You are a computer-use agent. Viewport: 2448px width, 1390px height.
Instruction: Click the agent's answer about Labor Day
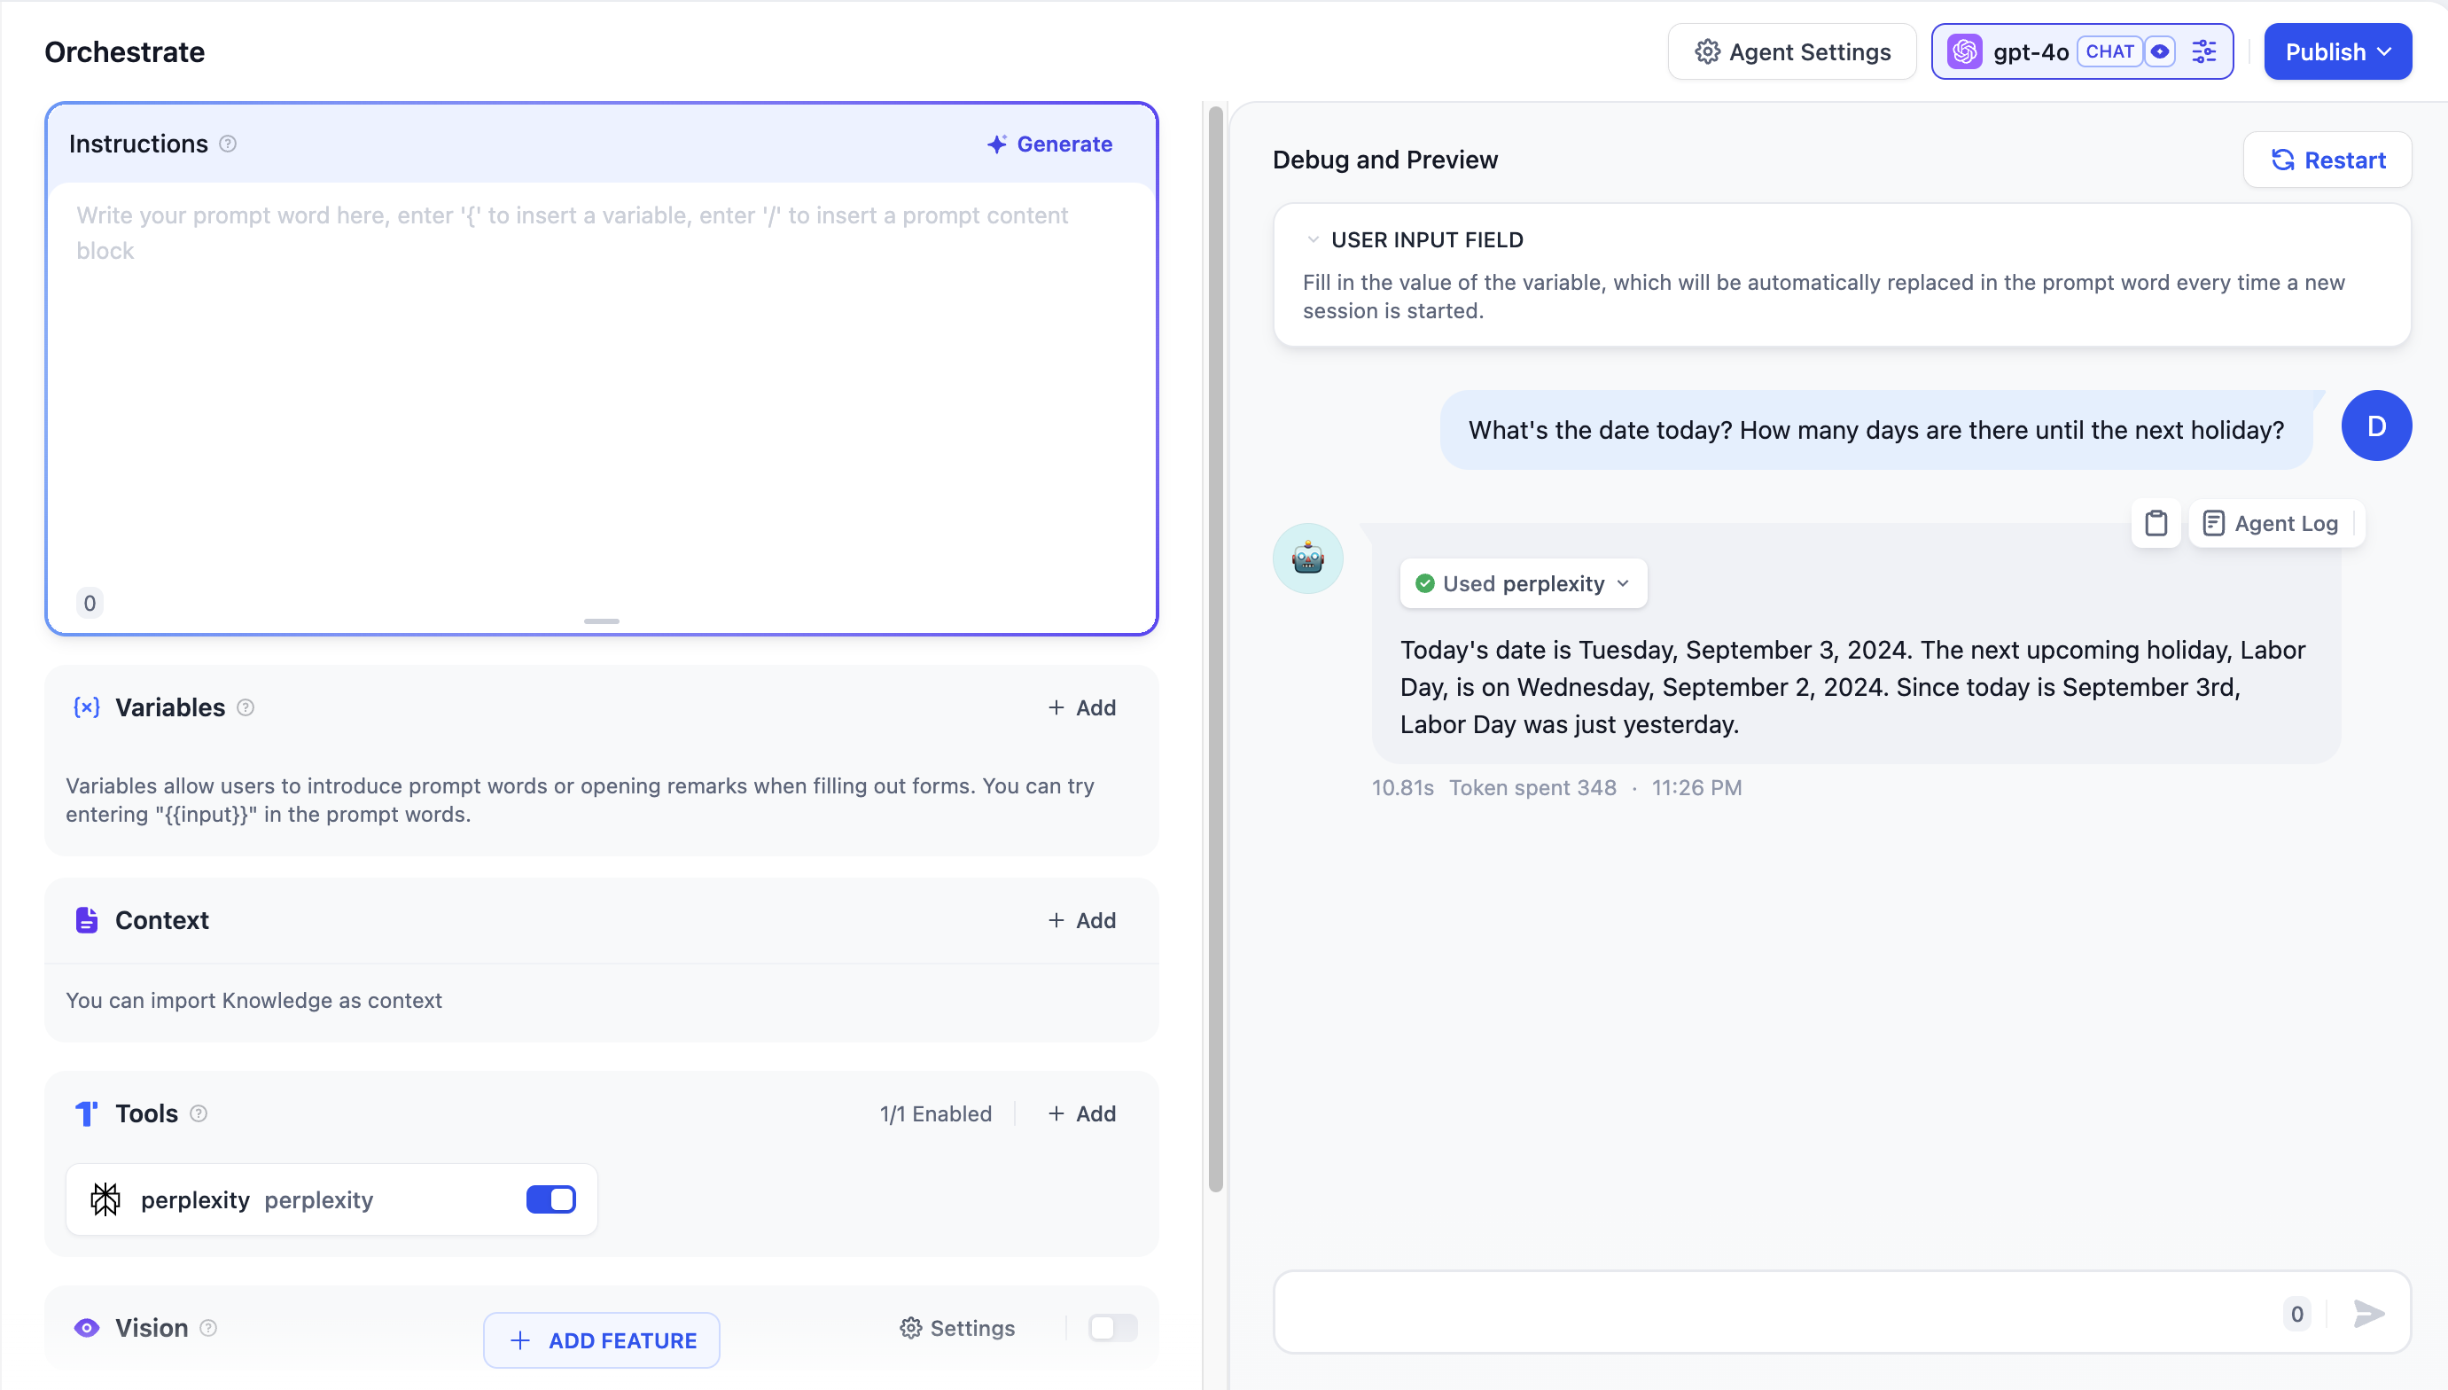(x=1853, y=686)
